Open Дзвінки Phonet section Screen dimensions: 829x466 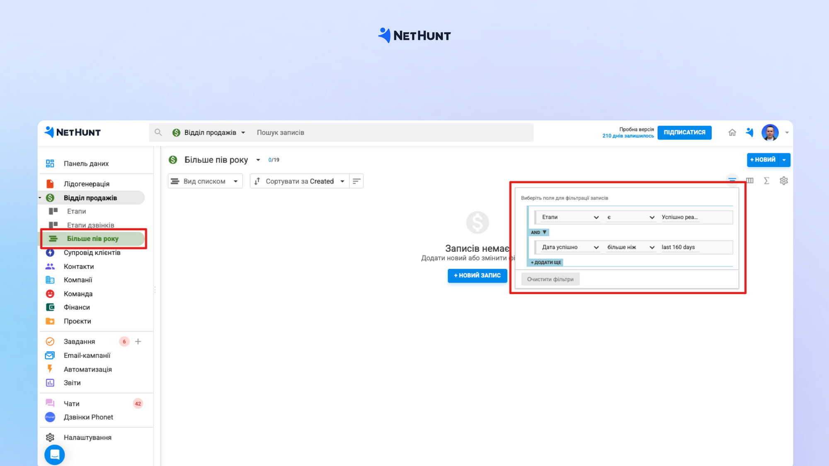[x=88, y=417]
